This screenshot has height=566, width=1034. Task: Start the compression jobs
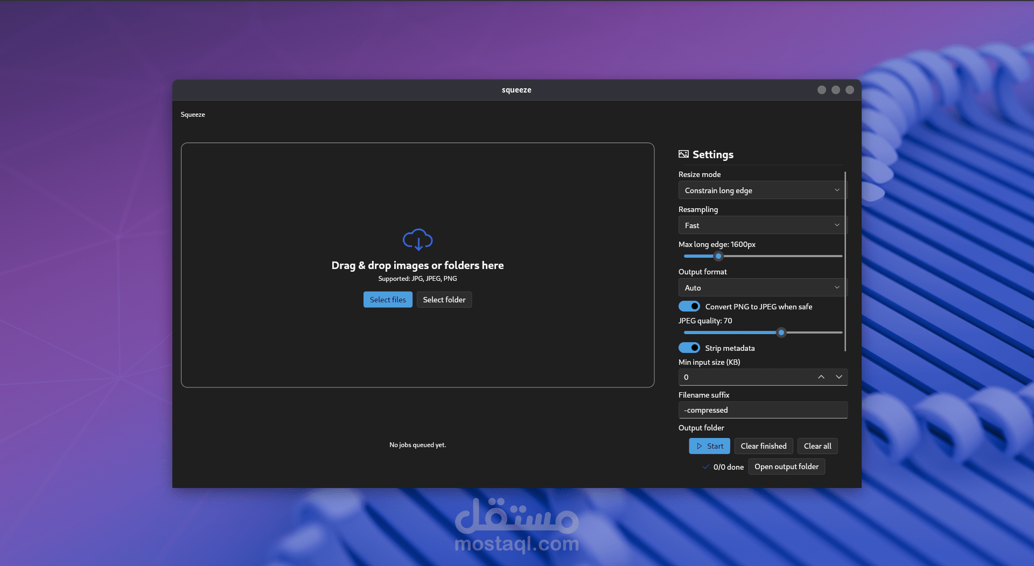[710, 446]
